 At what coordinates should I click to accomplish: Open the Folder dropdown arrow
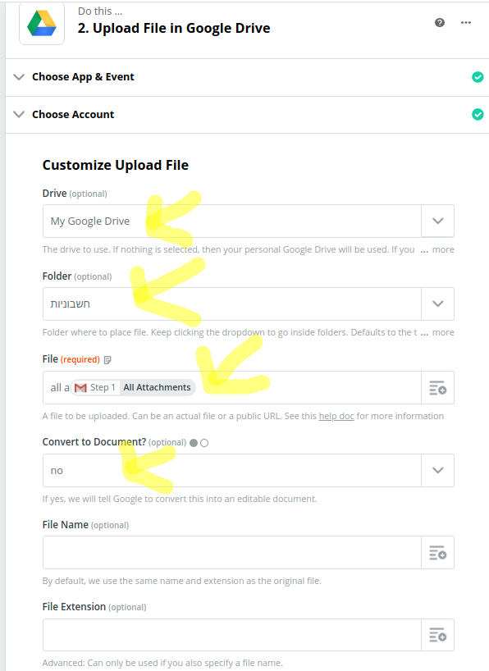[437, 304]
